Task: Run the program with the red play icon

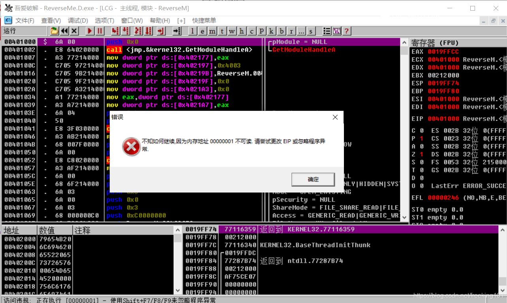Action: tap(90, 31)
